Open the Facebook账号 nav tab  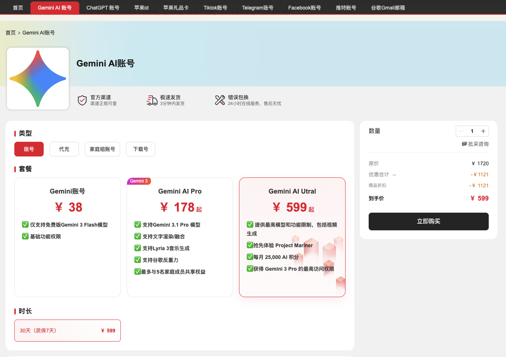[304, 7]
